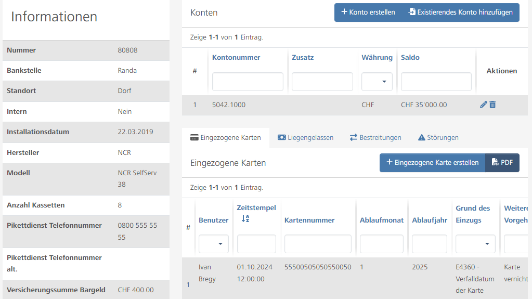This screenshot has height=299, width=532.
Task: Open the Störungen tab
Action: pyautogui.click(x=438, y=138)
